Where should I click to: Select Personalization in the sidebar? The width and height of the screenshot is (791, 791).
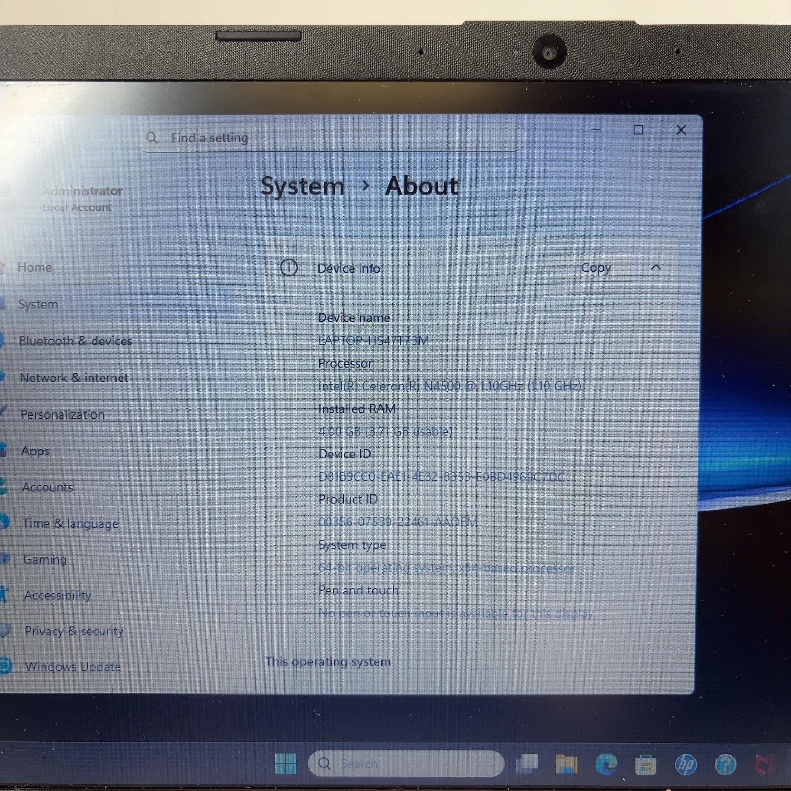pos(62,414)
